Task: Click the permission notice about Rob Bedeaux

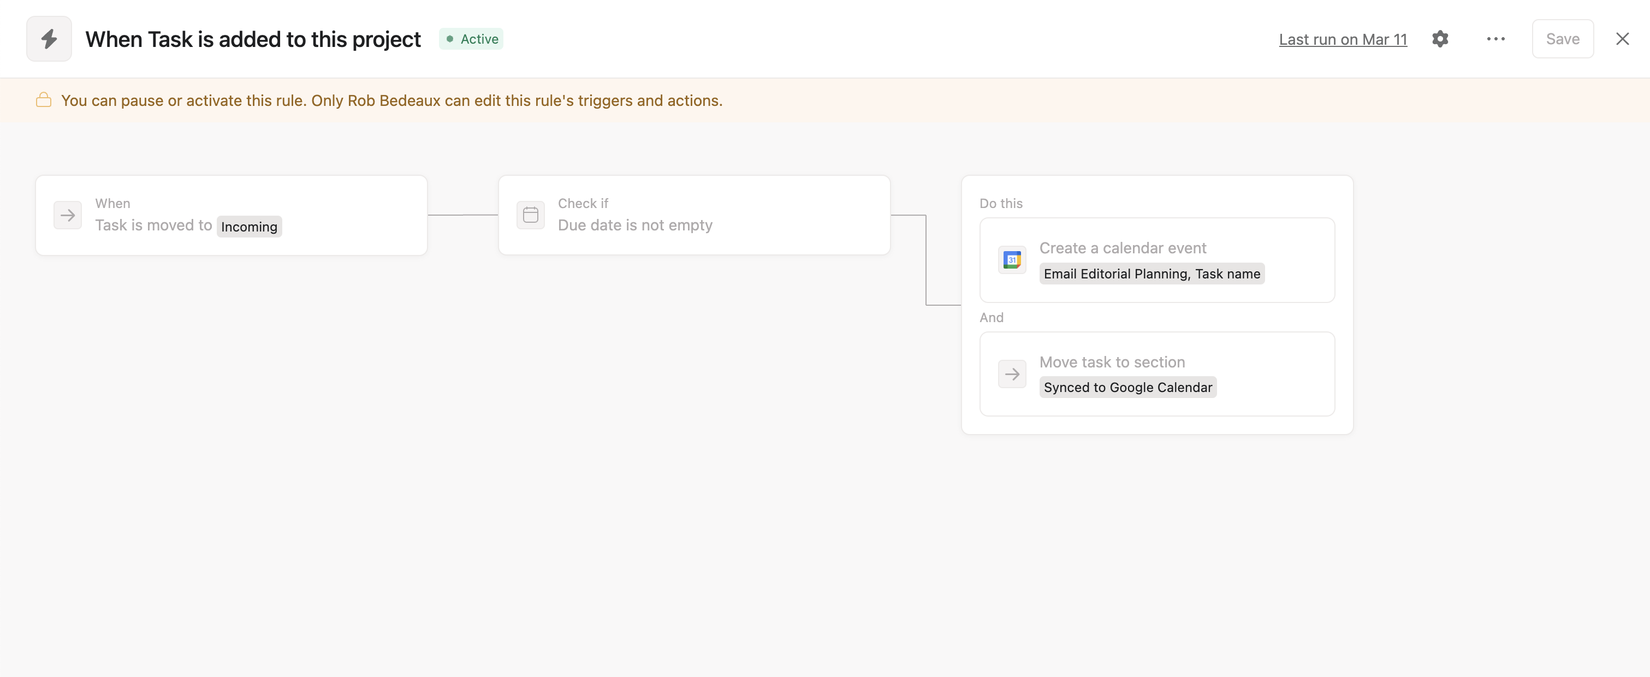Action: (x=391, y=100)
